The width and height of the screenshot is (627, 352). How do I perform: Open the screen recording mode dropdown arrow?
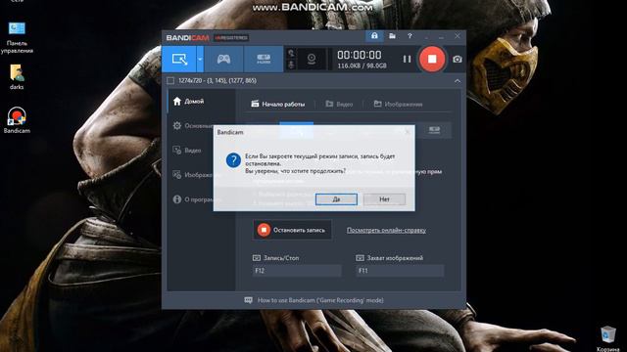200,59
